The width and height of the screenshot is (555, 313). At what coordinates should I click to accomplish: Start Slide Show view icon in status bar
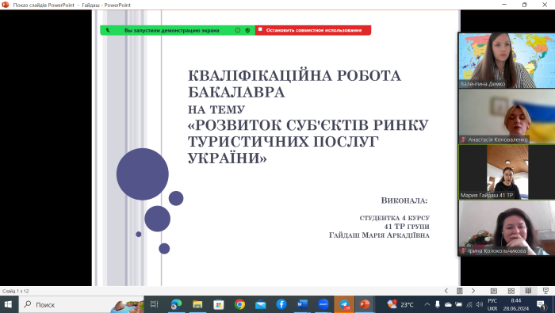coord(545,291)
